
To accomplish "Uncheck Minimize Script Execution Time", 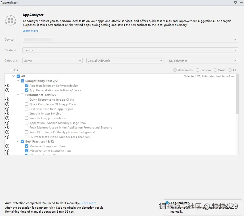I will [x=27, y=151].
